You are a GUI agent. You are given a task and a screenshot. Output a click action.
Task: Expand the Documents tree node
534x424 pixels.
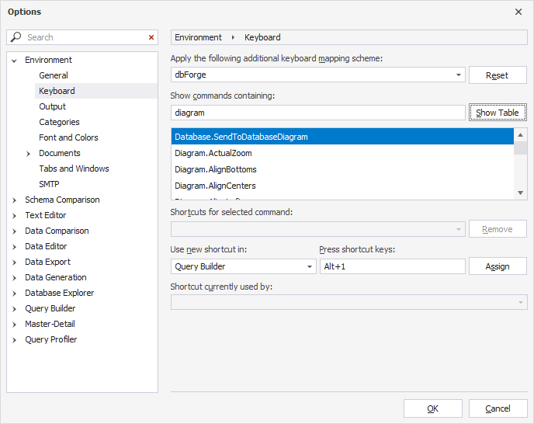pyautogui.click(x=28, y=154)
